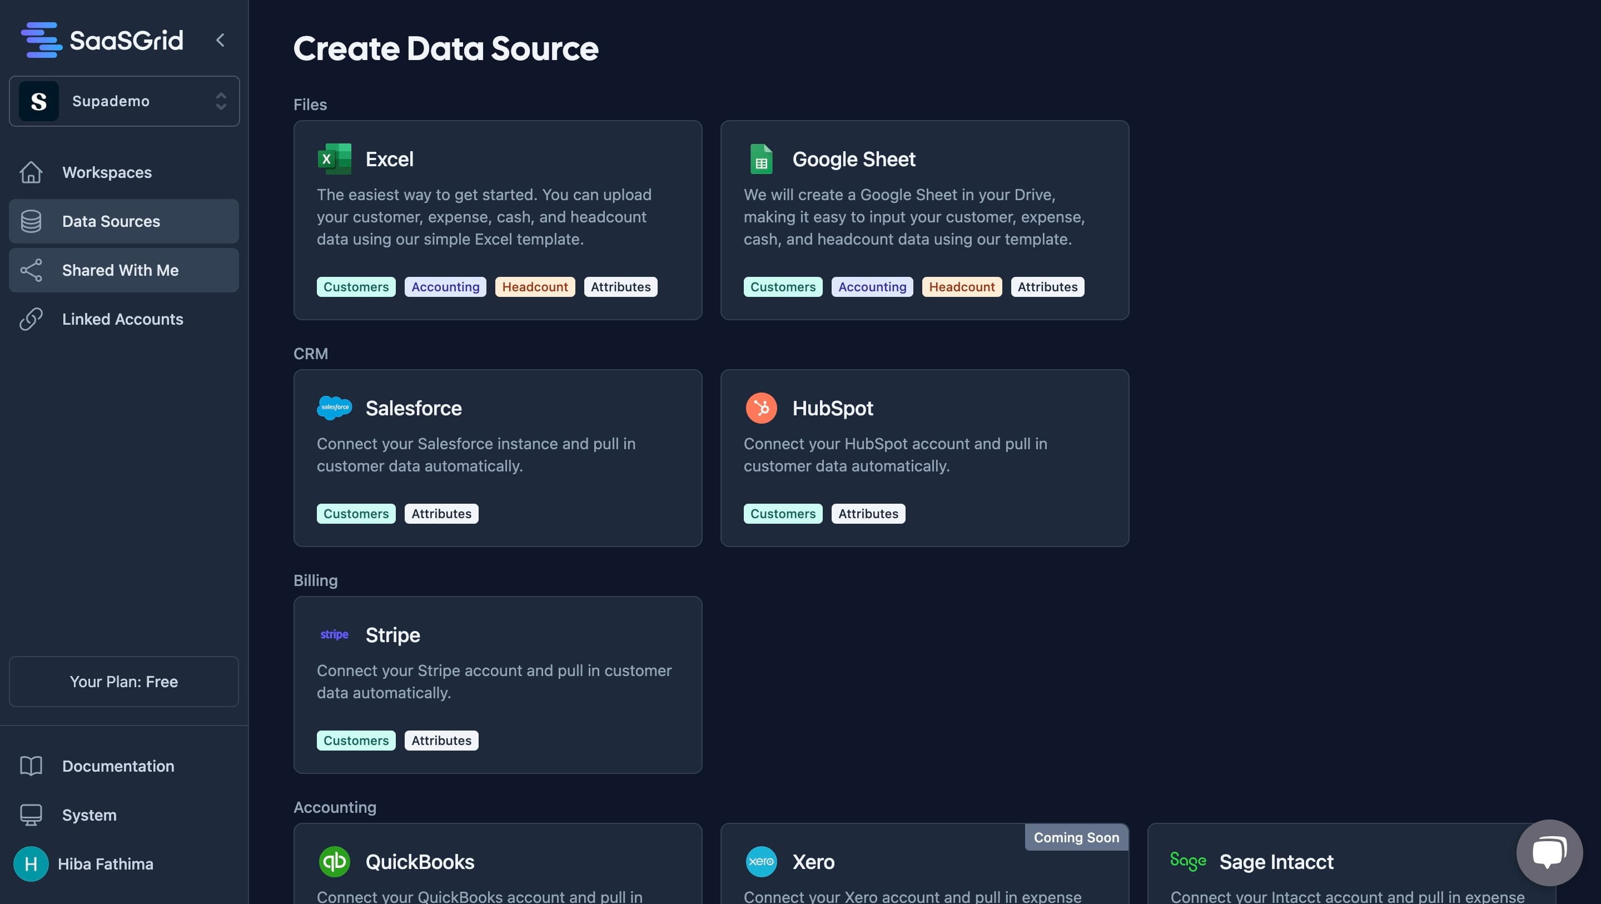Viewport: 1601px width, 904px height.
Task: Select the Sage Intacct data source title
Action: coord(1276,862)
